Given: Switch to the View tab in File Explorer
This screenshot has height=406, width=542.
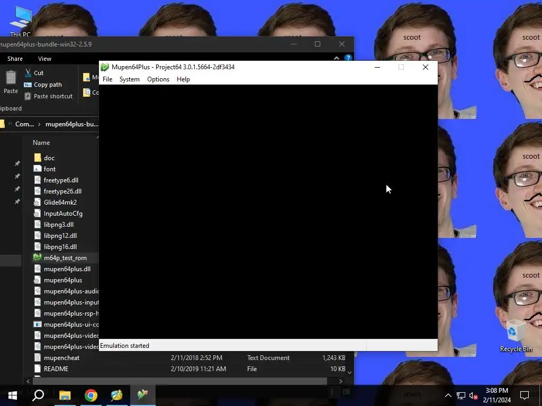Looking at the screenshot, I should pos(44,59).
